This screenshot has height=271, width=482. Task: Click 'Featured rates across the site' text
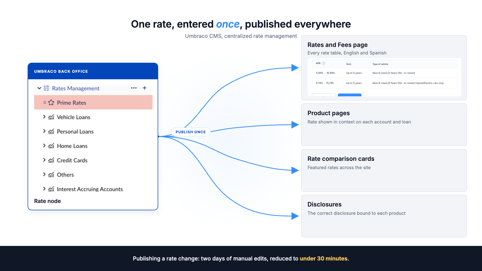pyautogui.click(x=339, y=168)
